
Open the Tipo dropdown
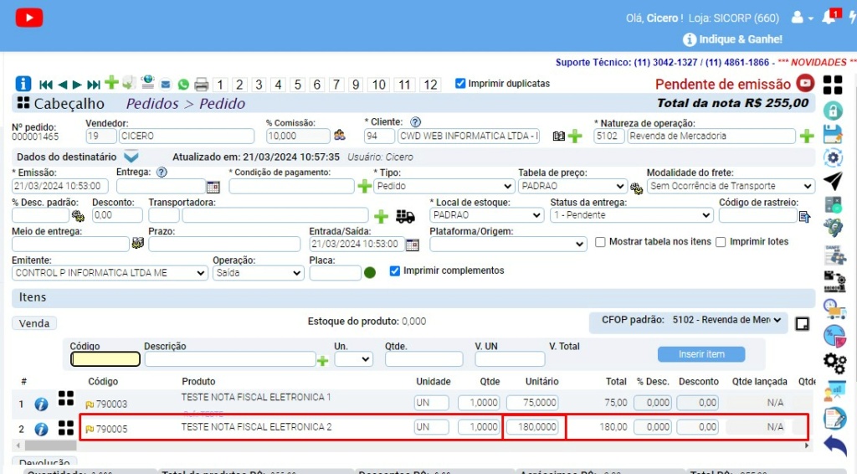[x=444, y=187]
